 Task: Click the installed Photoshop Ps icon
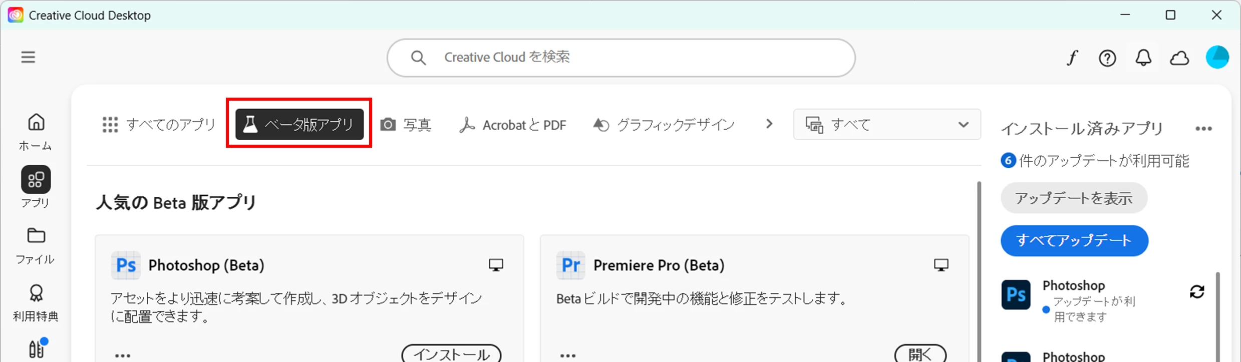coord(1016,295)
